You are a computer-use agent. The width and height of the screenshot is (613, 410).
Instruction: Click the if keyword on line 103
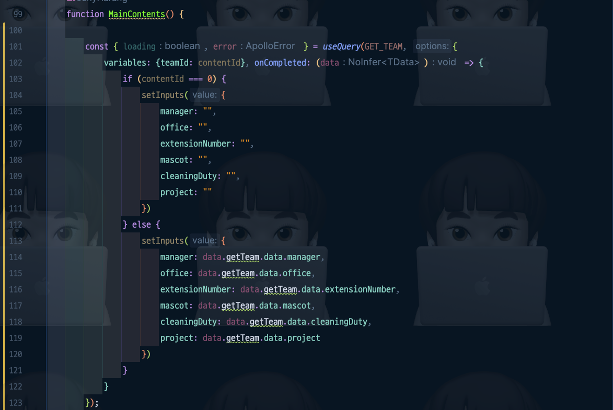pyautogui.click(x=128, y=79)
